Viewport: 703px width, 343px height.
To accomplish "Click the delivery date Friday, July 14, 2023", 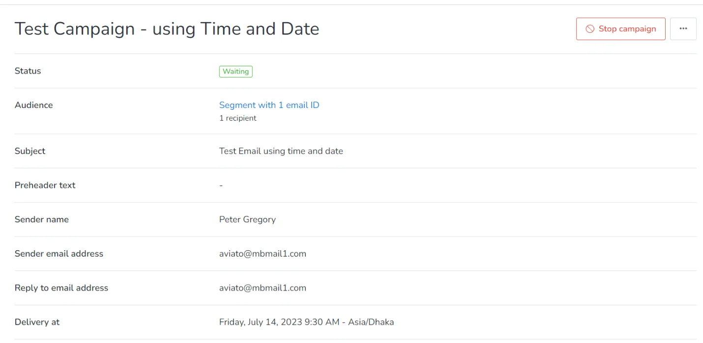I will click(x=279, y=322).
